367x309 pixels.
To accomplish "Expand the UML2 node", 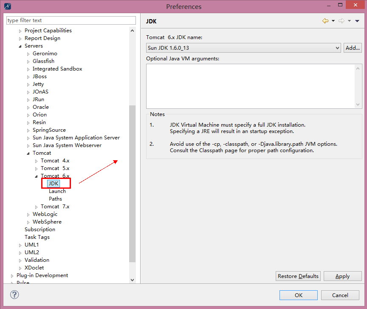I will coord(20,253).
